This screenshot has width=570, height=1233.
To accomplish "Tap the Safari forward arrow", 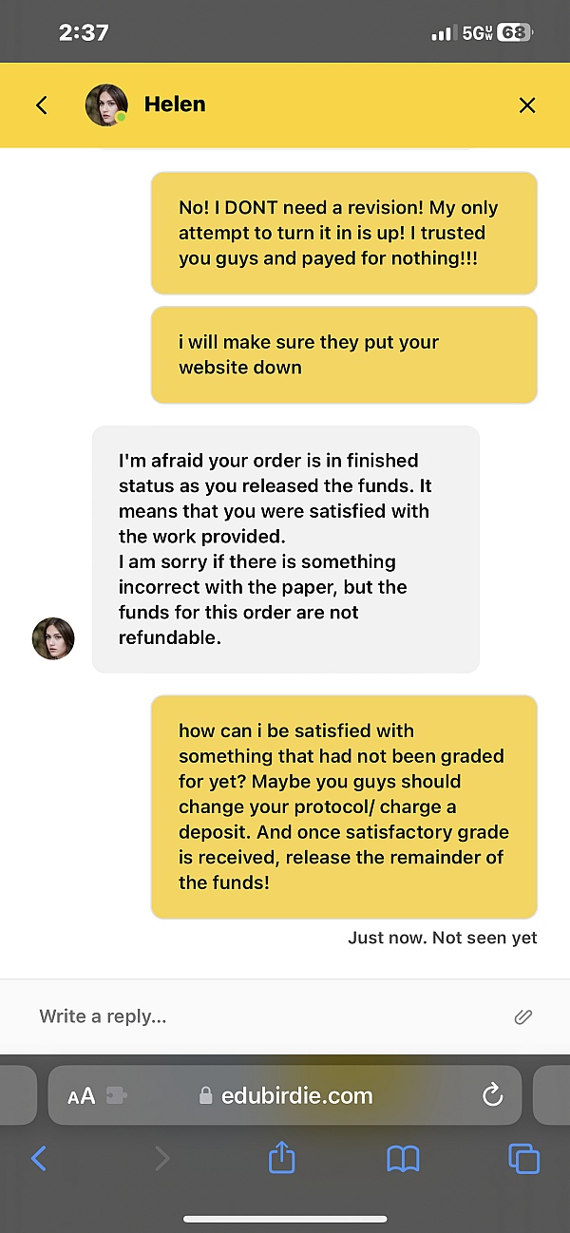I will (162, 1158).
